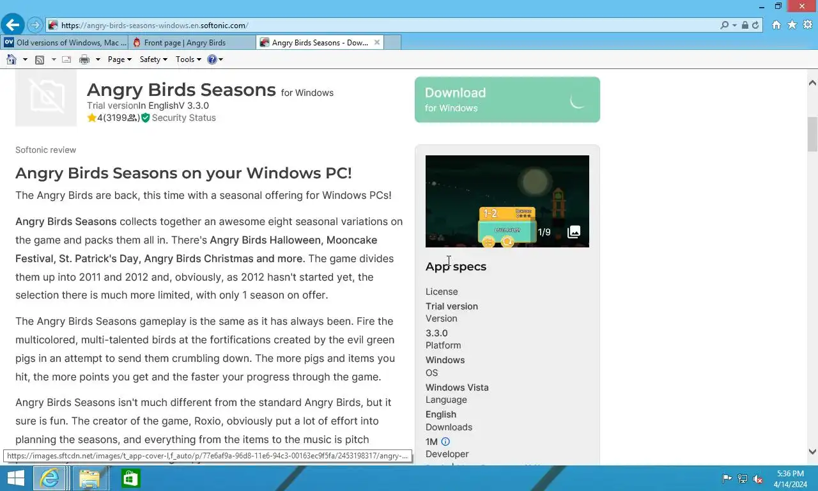Click the Action Center flag tray icon

[x=727, y=479]
